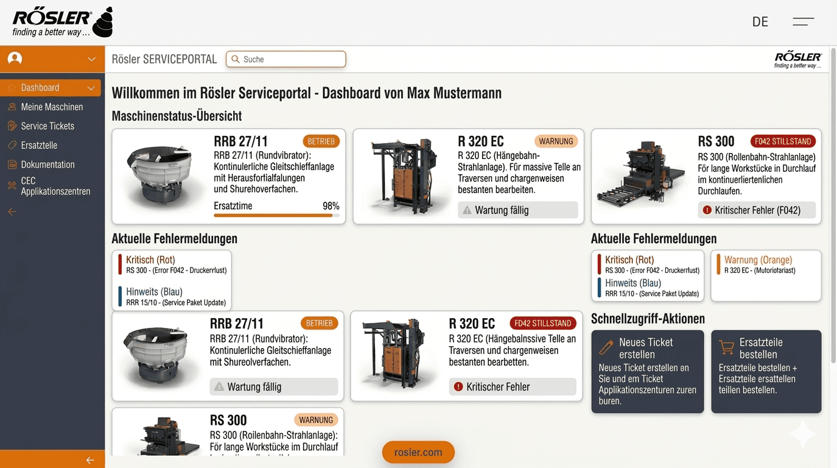This screenshot has width=837, height=468.
Task: Open the hamburger menu icon
Action: tap(803, 22)
